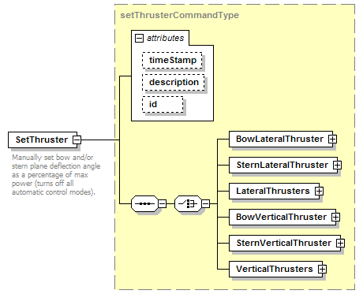Collapse the sequence compositor minus box

pos(163,203)
